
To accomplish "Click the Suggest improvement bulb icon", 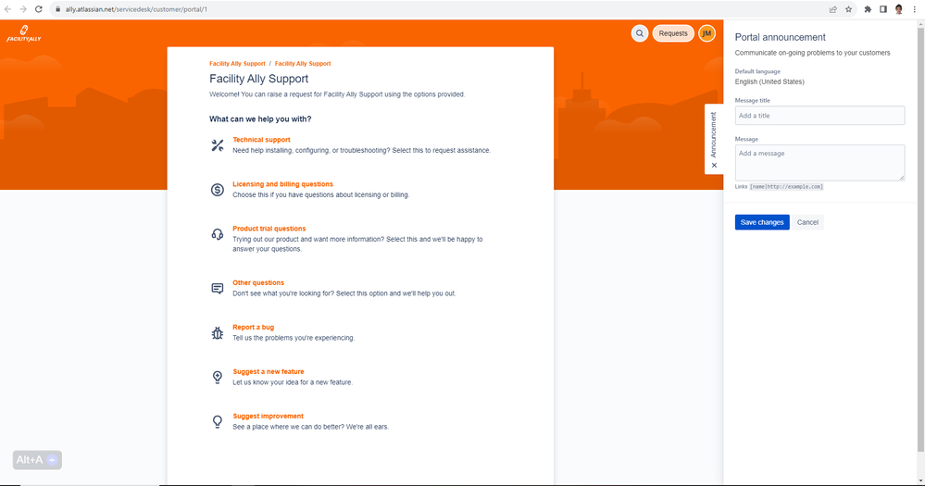I will pyautogui.click(x=217, y=422).
